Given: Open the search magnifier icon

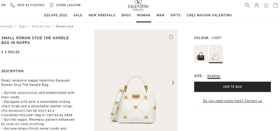Looking at the screenshot, I should click(x=247, y=5).
